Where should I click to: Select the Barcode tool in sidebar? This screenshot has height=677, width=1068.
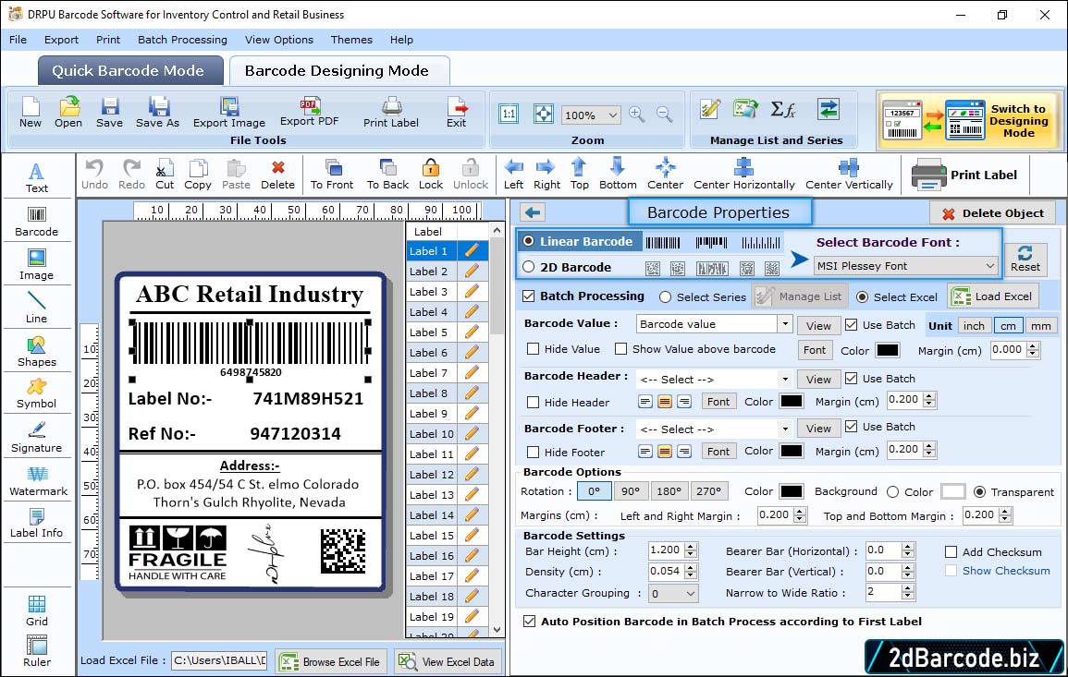[x=37, y=222]
